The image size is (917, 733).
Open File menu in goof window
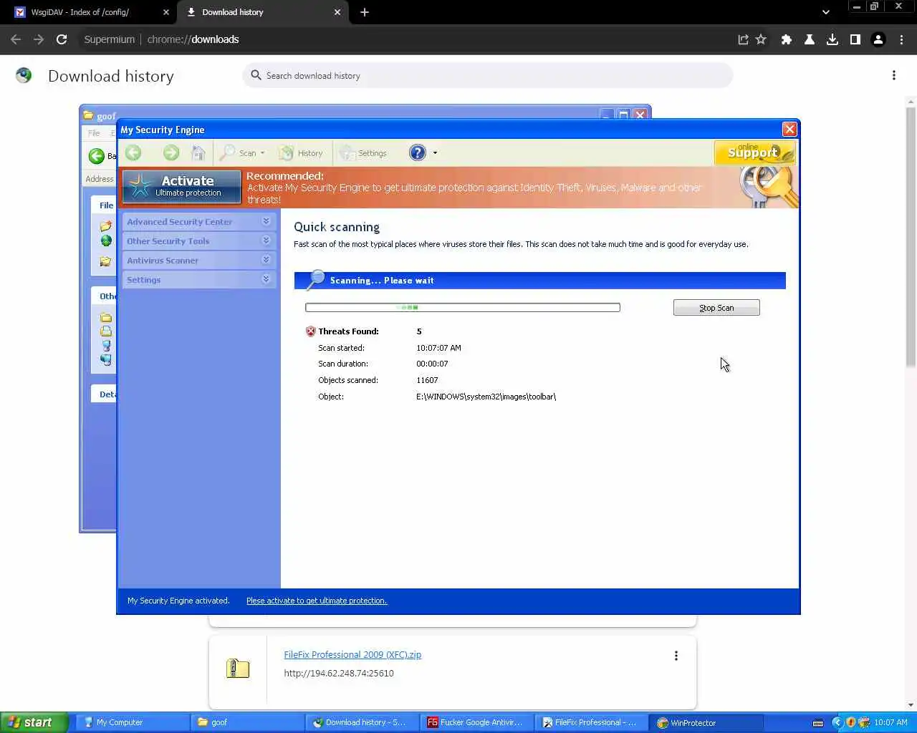pyautogui.click(x=94, y=133)
